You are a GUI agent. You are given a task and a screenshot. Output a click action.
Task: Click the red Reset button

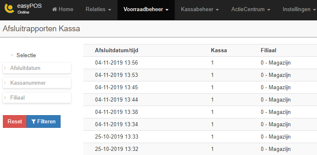pos(15,122)
